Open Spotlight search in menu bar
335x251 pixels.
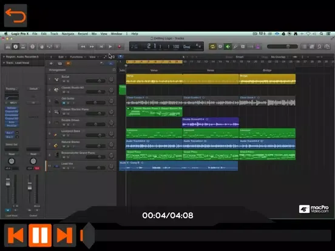pyautogui.click(x=321, y=34)
